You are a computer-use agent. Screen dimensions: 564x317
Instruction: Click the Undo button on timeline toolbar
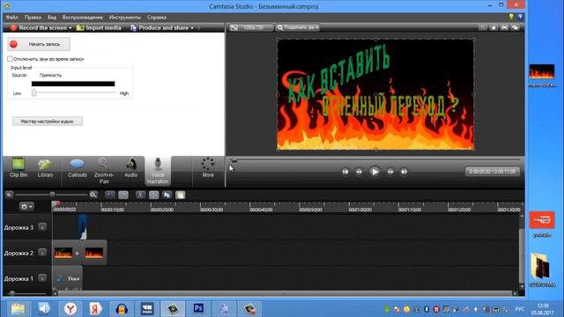(110, 195)
